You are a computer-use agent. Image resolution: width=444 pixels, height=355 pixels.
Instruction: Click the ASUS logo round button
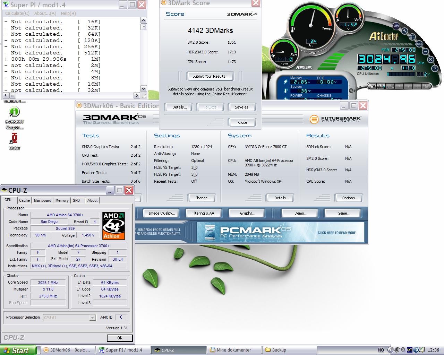pos(419,44)
